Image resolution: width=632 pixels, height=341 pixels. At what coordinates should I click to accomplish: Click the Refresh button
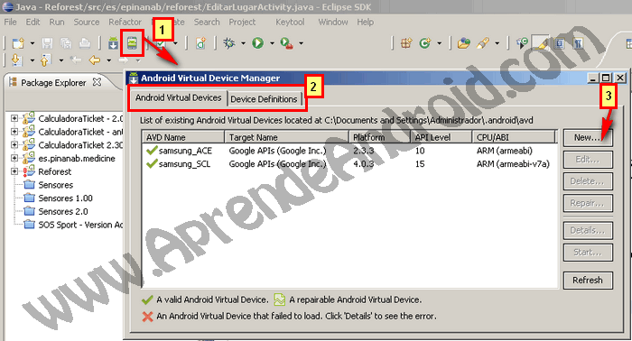tap(587, 281)
